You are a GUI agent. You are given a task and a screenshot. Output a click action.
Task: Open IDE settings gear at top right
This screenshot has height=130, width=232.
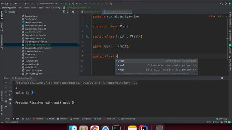point(225,4)
